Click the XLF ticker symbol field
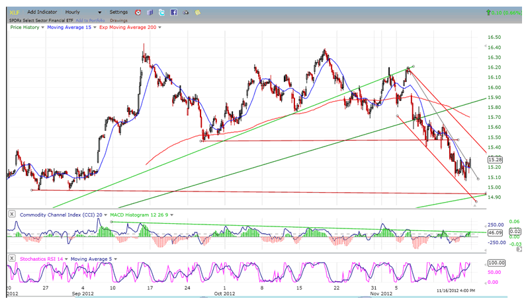 coord(13,12)
